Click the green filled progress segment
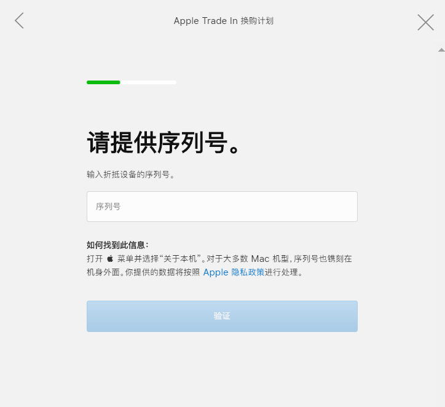 [x=103, y=82]
